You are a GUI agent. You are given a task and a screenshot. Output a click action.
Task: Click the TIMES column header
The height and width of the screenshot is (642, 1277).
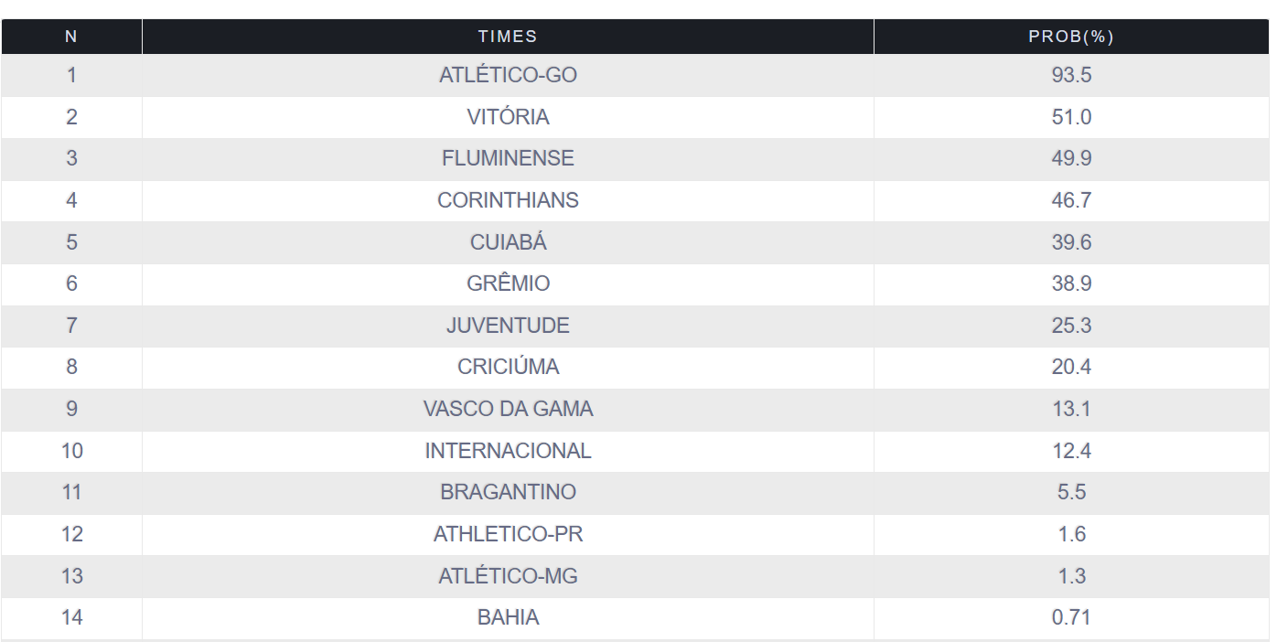tap(508, 37)
